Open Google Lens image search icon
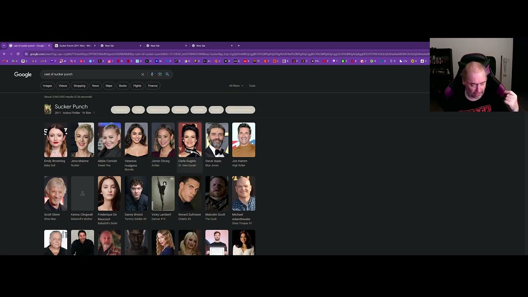The image size is (528, 297). 160,74
